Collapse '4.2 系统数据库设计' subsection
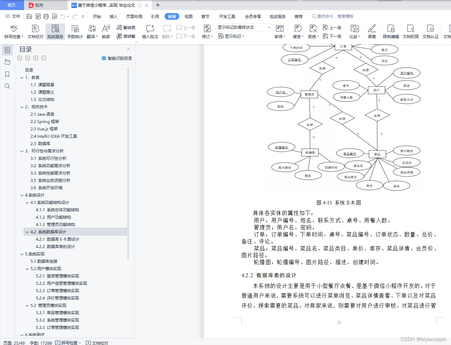 click(x=27, y=232)
